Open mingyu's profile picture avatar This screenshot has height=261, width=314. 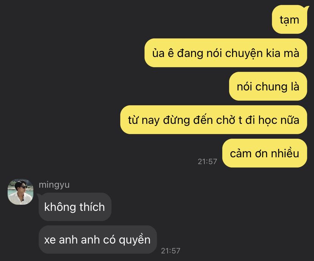click(20, 192)
